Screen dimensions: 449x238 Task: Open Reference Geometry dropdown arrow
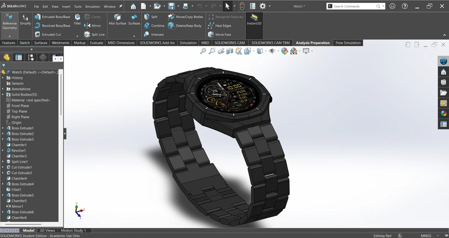(x=9, y=36)
